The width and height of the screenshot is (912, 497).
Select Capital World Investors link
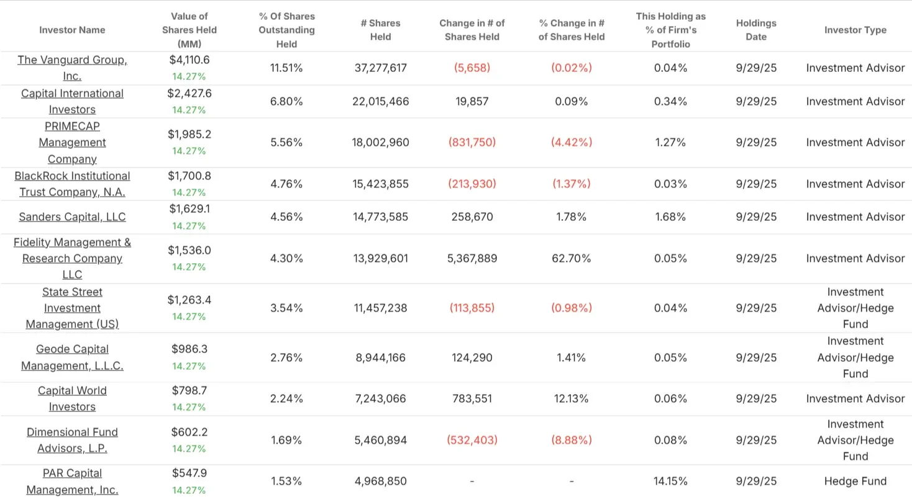[x=72, y=398]
